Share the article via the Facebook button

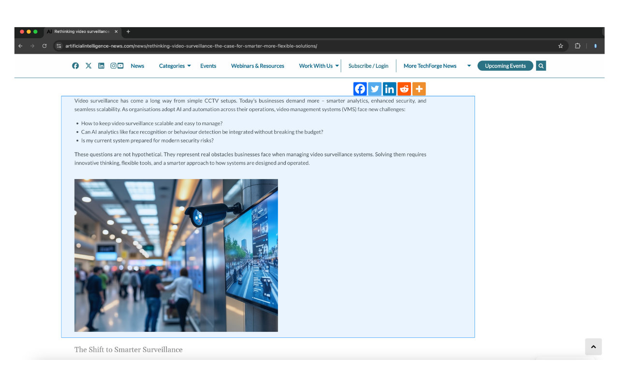click(360, 89)
